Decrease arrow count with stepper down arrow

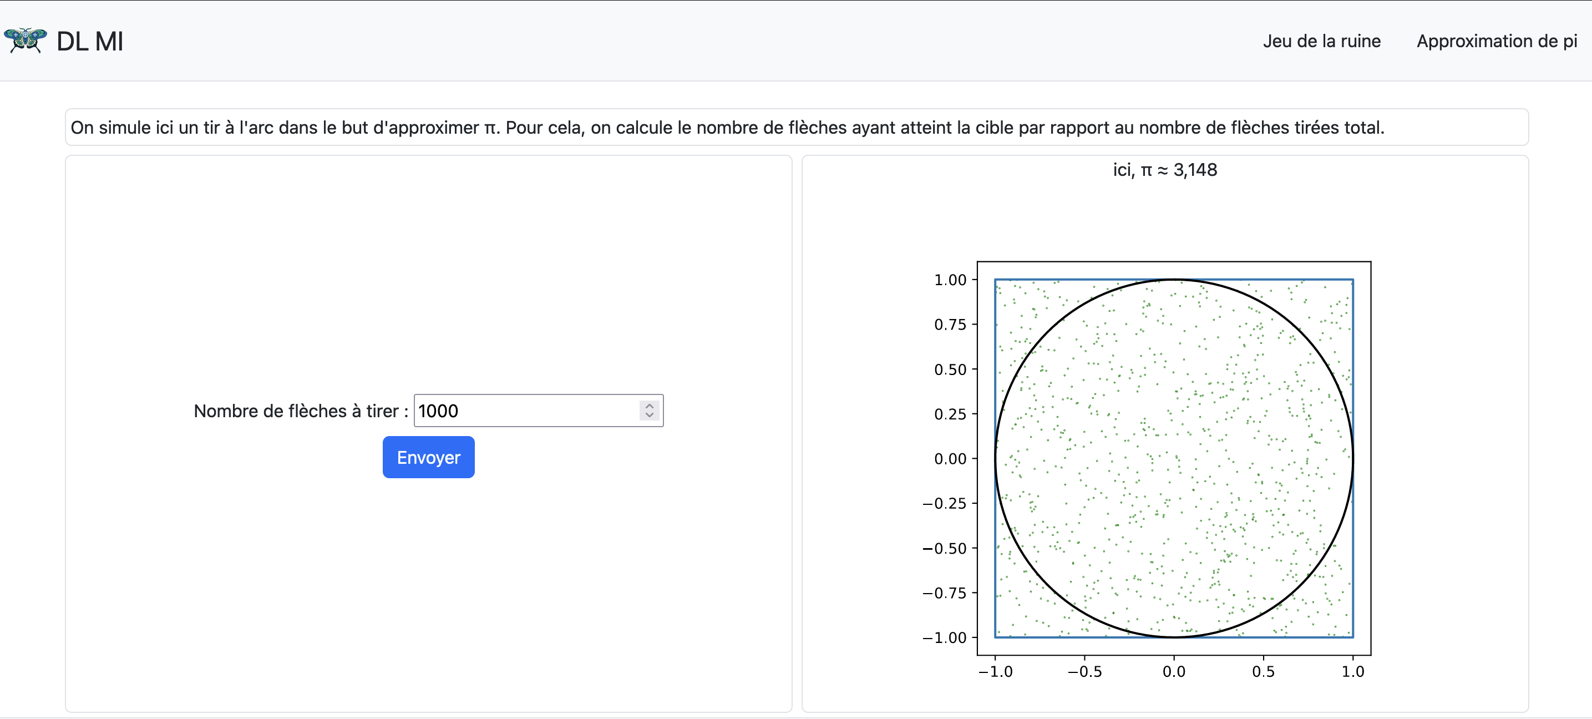coord(649,416)
